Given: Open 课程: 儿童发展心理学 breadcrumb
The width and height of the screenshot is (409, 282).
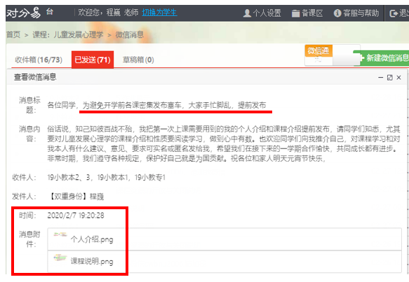Looking at the screenshot, I should [68, 34].
